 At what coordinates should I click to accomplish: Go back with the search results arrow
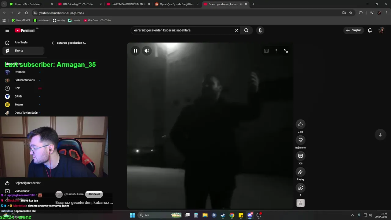tap(53, 43)
